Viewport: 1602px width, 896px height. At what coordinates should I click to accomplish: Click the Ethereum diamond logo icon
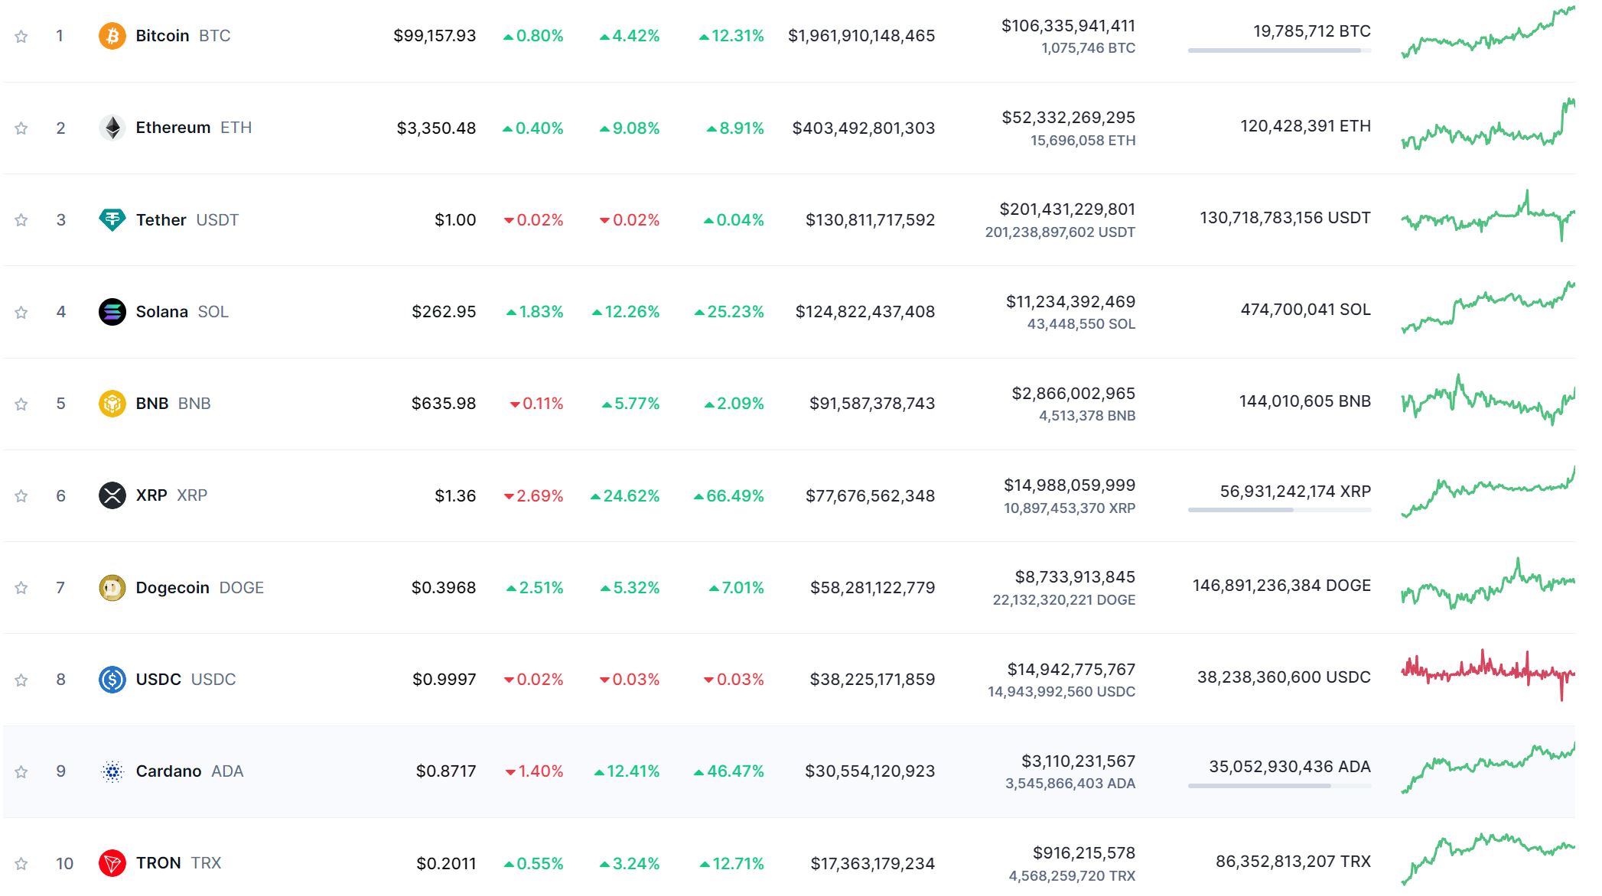click(112, 128)
